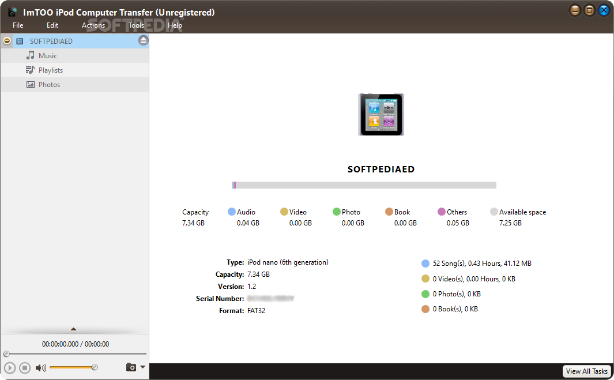614x380 pixels.
Task: Eject the SOFTPEDIAED device
Action: pyautogui.click(x=144, y=40)
